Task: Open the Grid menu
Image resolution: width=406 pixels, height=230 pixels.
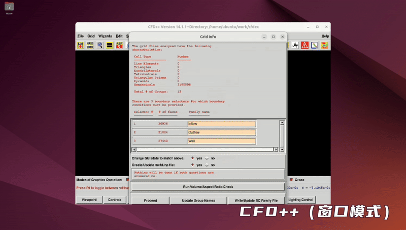Action: [x=91, y=36]
